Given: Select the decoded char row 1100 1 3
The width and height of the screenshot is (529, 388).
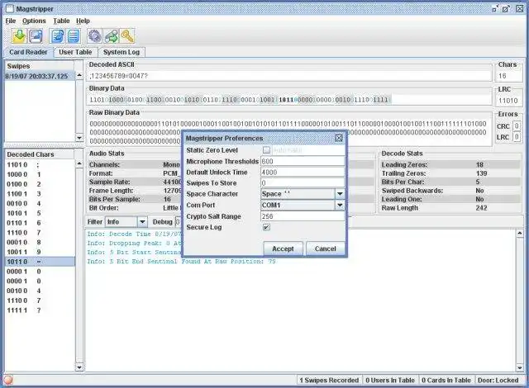Looking at the screenshot, I should click(40, 194).
